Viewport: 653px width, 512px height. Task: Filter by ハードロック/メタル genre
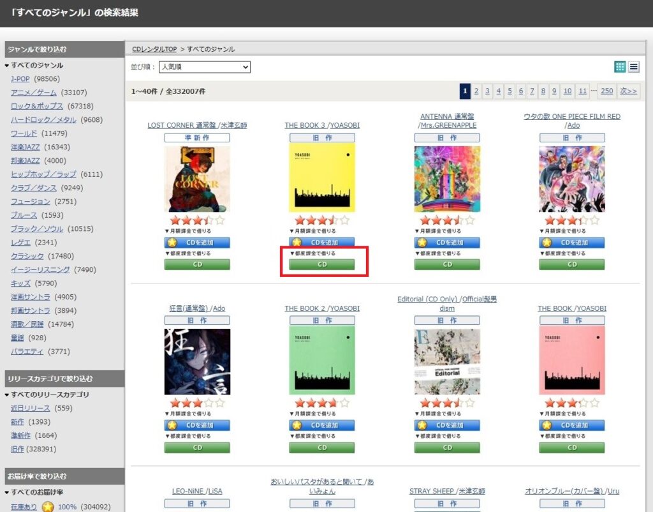point(44,119)
